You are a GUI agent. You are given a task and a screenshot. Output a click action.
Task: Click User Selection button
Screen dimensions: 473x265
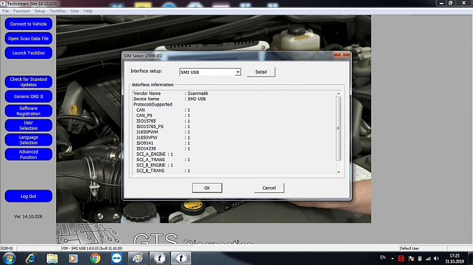[x=28, y=125]
